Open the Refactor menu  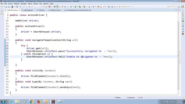pyautogui.click(x=17, y=4)
